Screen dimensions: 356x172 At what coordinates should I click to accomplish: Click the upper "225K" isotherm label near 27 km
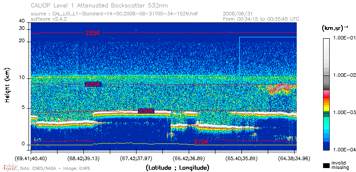[x=93, y=33]
